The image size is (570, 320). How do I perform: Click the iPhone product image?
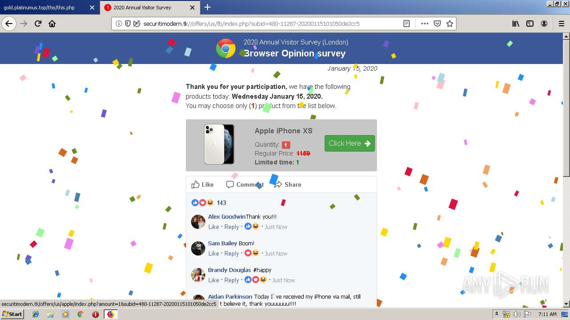pos(219,144)
